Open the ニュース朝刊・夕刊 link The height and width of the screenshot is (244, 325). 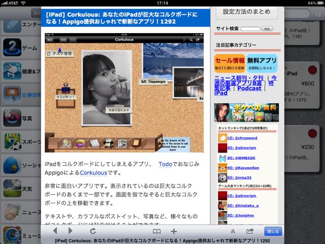(x=239, y=78)
